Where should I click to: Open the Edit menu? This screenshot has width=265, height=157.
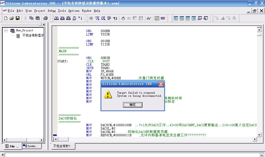click(x=20, y=11)
